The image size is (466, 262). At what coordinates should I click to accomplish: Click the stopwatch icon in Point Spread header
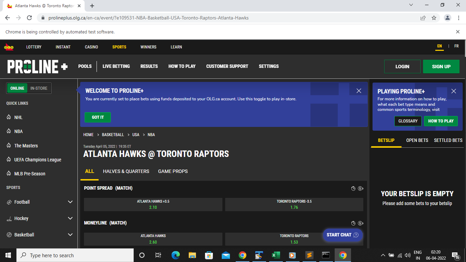[x=353, y=188]
